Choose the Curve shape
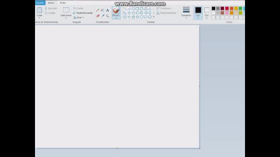The width and height of the screenshot is (280, 157). tap(129, 9)
